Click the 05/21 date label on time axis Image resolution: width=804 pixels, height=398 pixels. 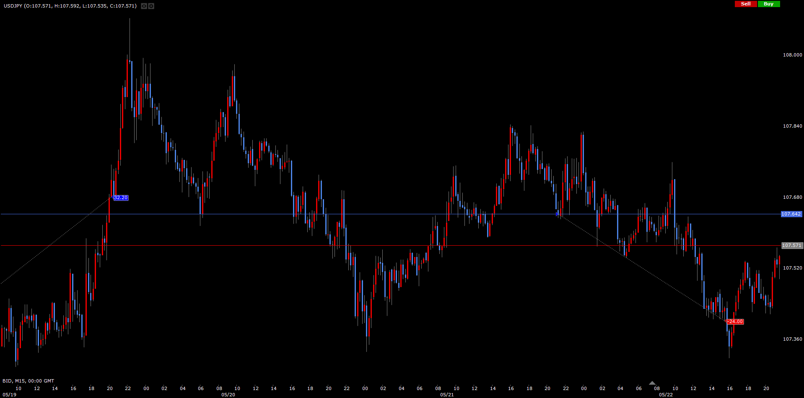(447, 395)
